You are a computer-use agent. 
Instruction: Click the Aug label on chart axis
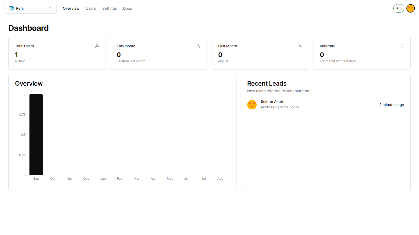(220, 179)
